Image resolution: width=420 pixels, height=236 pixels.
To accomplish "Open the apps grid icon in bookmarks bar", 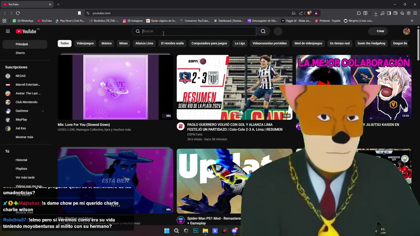I will [4, 21].
